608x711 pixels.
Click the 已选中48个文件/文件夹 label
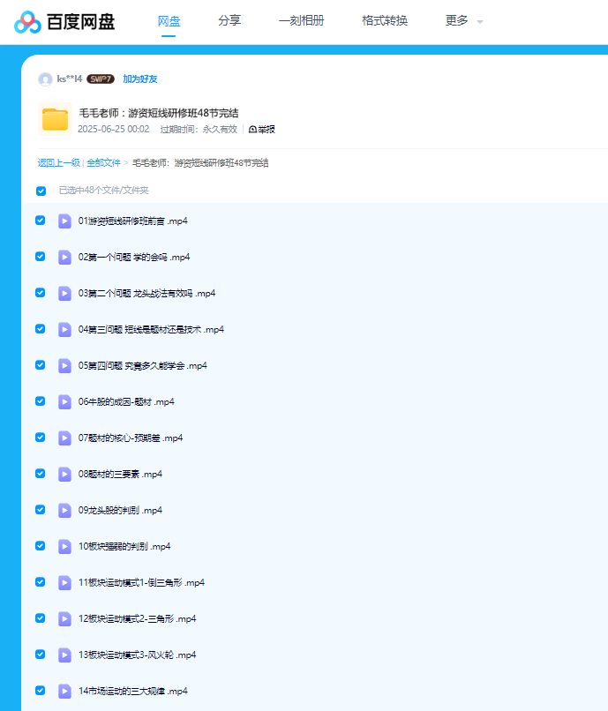click(104, 191)
